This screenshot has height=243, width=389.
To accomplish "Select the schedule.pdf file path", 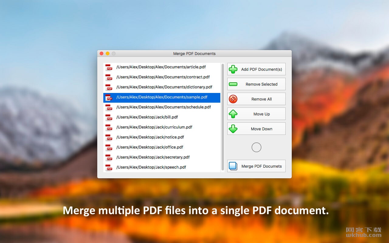I will (x=164, y=107).
